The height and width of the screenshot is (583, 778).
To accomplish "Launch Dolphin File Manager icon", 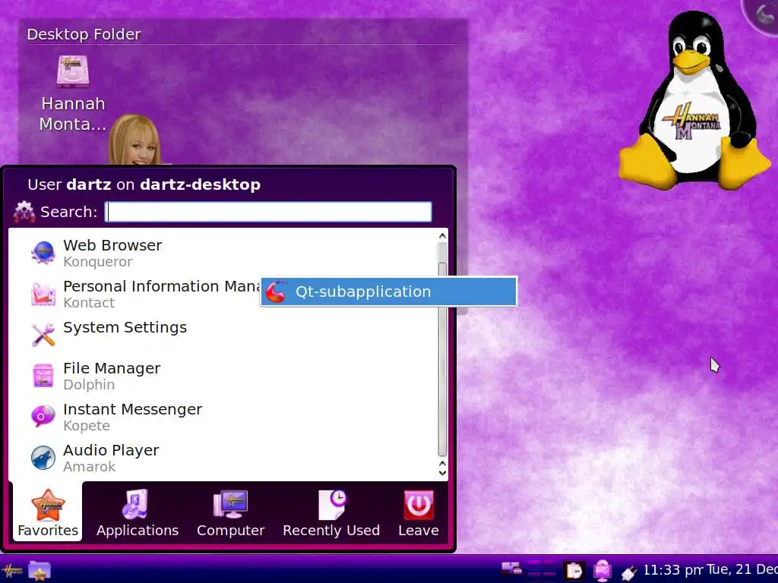I will pyautogui.click(x=43, y=376).
